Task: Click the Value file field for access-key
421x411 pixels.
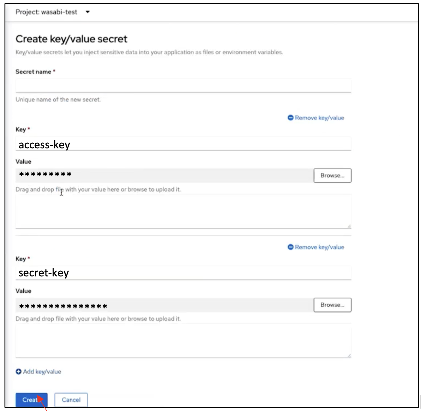Action: (164, 176)
